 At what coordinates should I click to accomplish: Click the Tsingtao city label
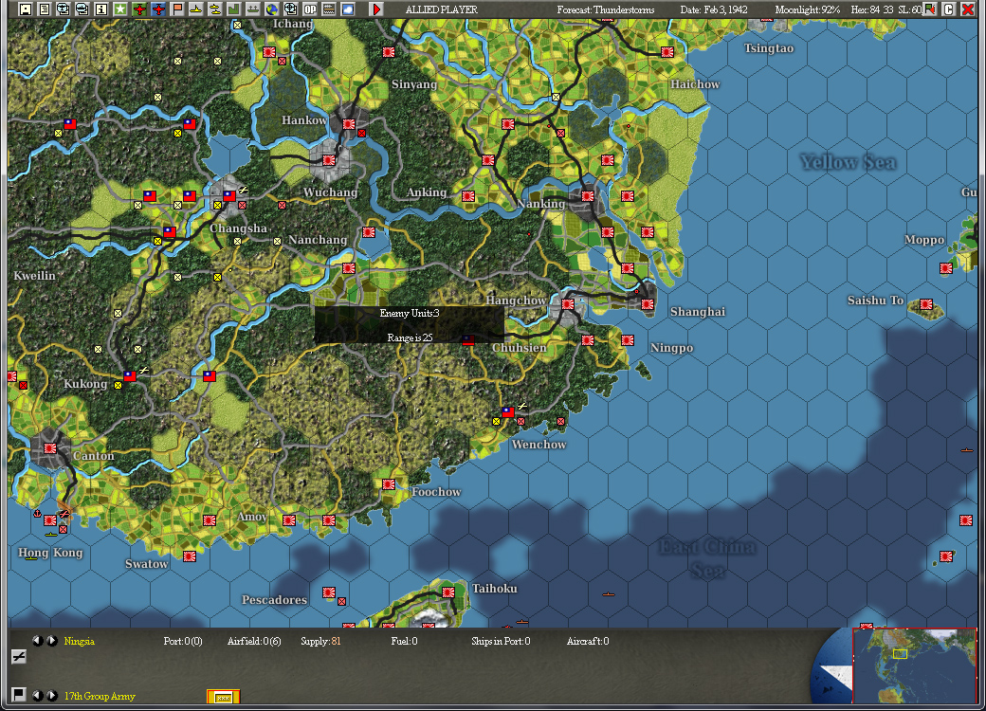(769, 48)
